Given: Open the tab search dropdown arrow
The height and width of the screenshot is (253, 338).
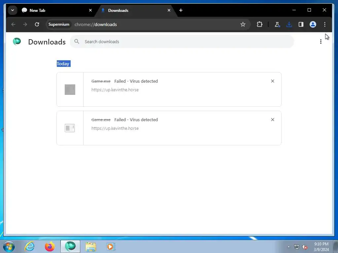Looking at the screenshot, I should [13, 10].
